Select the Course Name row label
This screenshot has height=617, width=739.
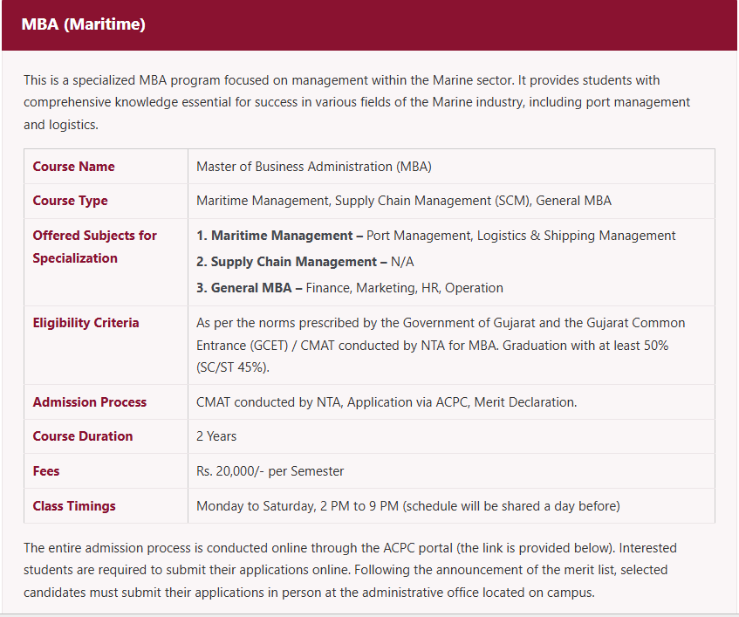(x=73, y=167)
